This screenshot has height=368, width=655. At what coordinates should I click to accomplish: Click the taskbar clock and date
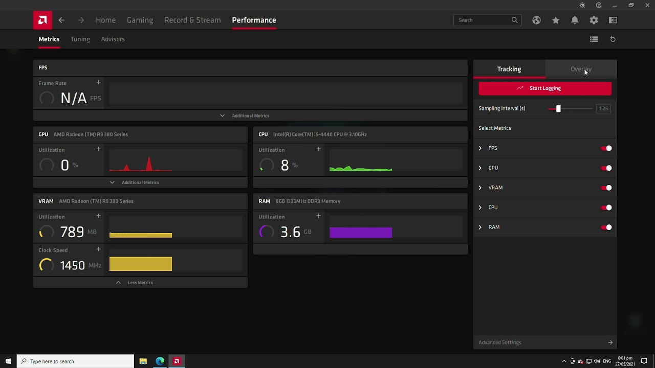coord(626,361)
